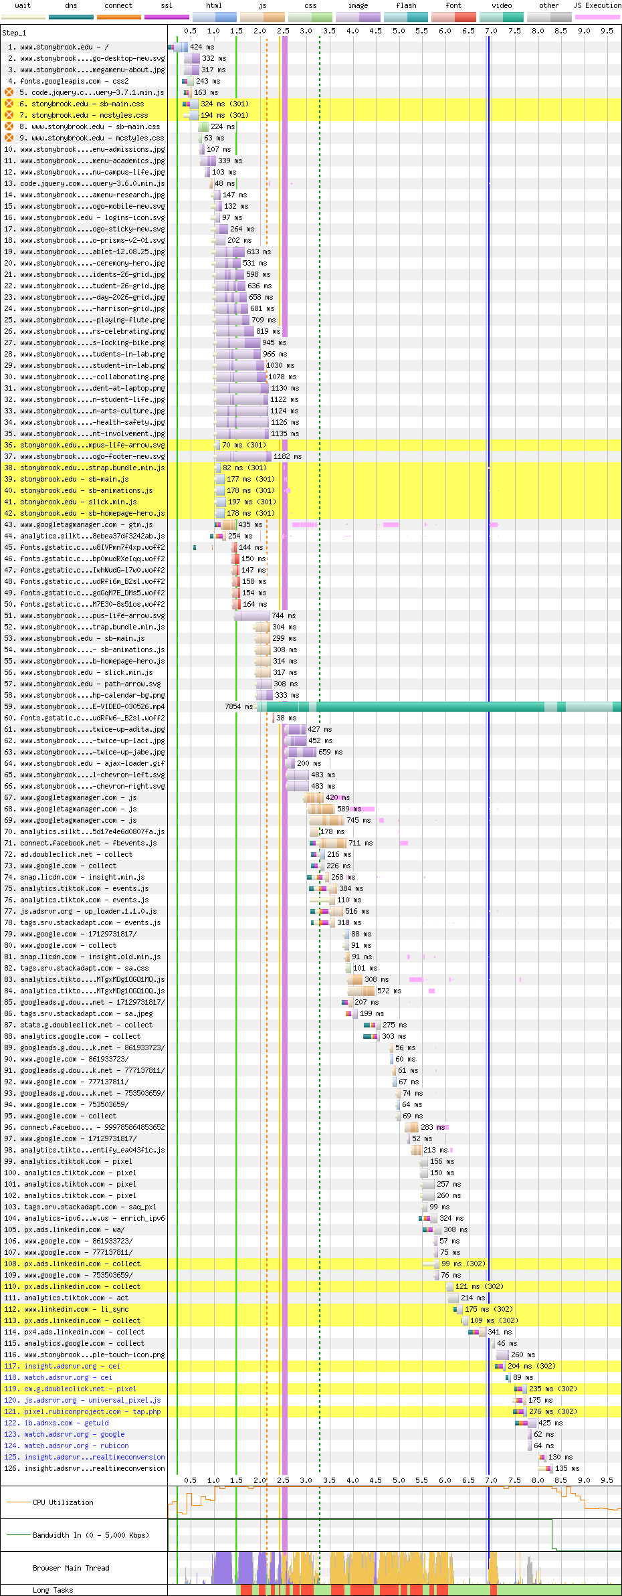Click the flash legend color bar
622x1596 pixels.
pyautogui.click(x=406, y=17)
